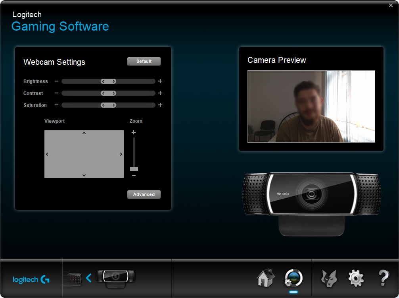Select the keyboard device in device bar

click(x=72, y=278)
